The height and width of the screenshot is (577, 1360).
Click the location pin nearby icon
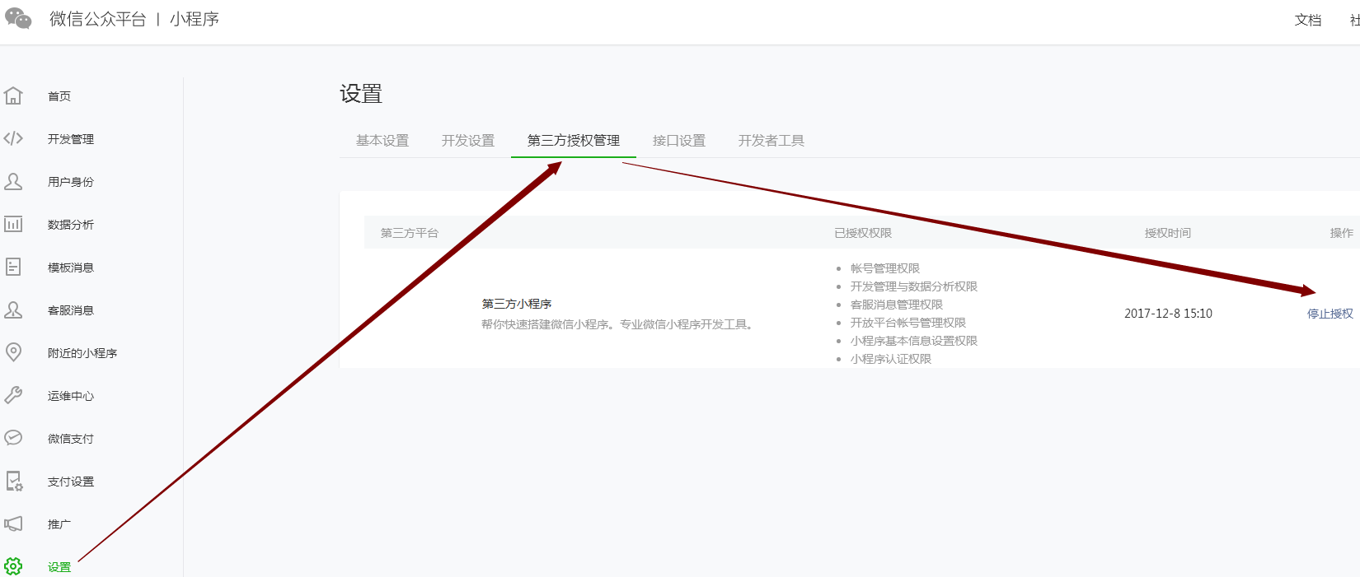coord(13,352)
